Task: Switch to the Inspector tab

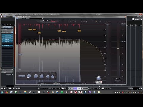Action: [4, 25]
